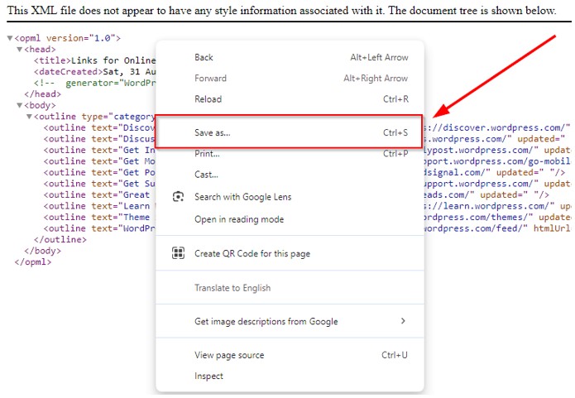Collapse the opml root node triangle
Image resolution: width=575 pixels, height=398 pixels.
pyautogui.click(x=10, y=39)
